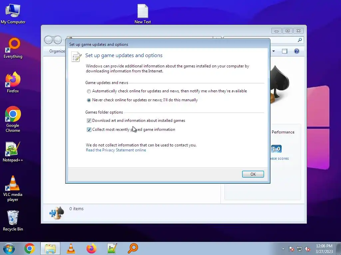
Task: Open Recycle Bin on desktop
Action: [x=13, y=221]
